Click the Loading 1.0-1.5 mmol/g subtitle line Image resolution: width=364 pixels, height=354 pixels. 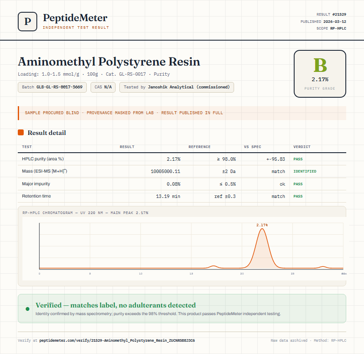[94, 74]
